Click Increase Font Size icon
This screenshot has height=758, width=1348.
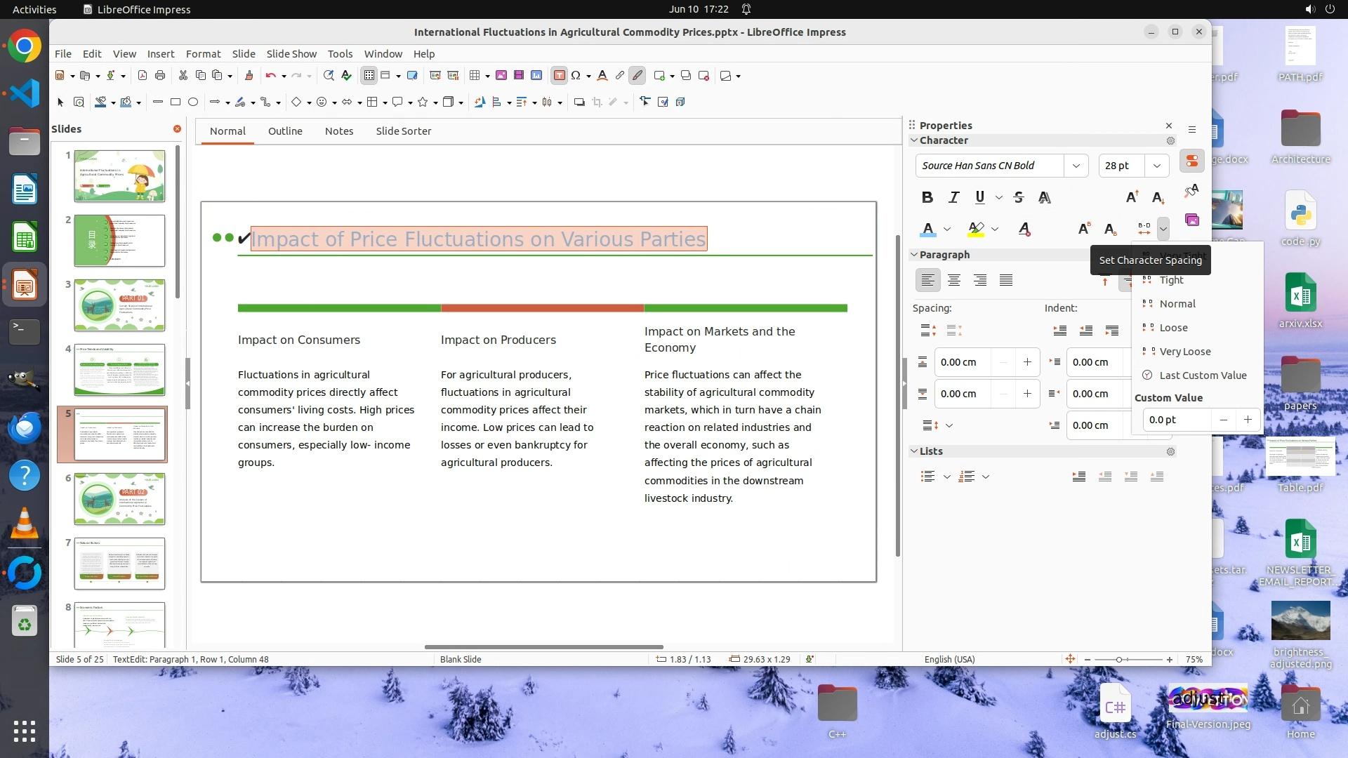1132,197
